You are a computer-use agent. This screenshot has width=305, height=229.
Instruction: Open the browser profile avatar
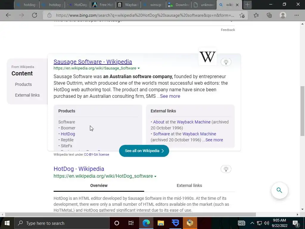[x=283, y=15]
